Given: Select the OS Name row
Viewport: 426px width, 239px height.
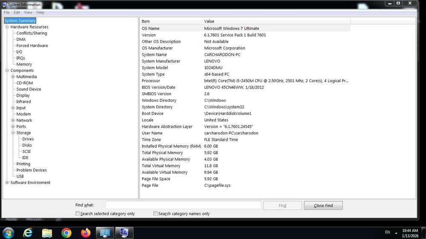Looking at the screenshot, I should [245, 28].
